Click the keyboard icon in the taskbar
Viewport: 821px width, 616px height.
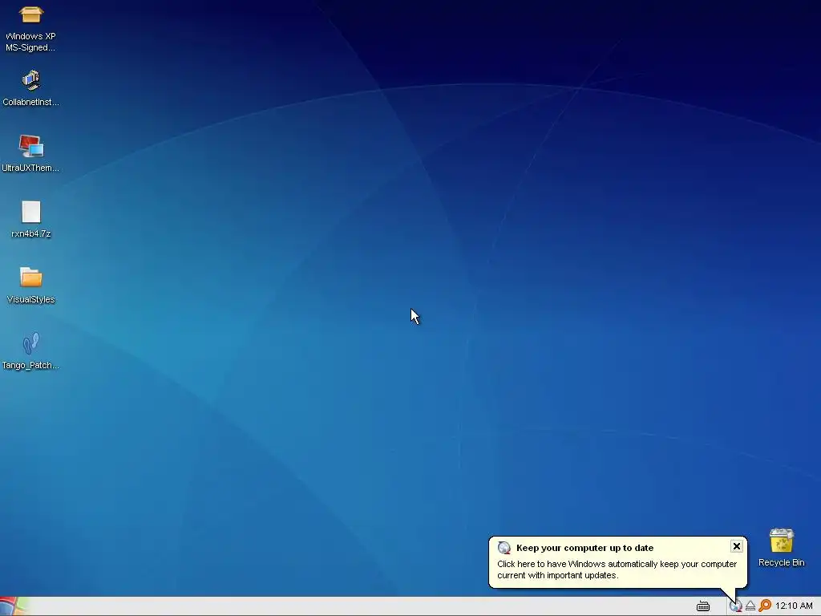tap(703, 606)
